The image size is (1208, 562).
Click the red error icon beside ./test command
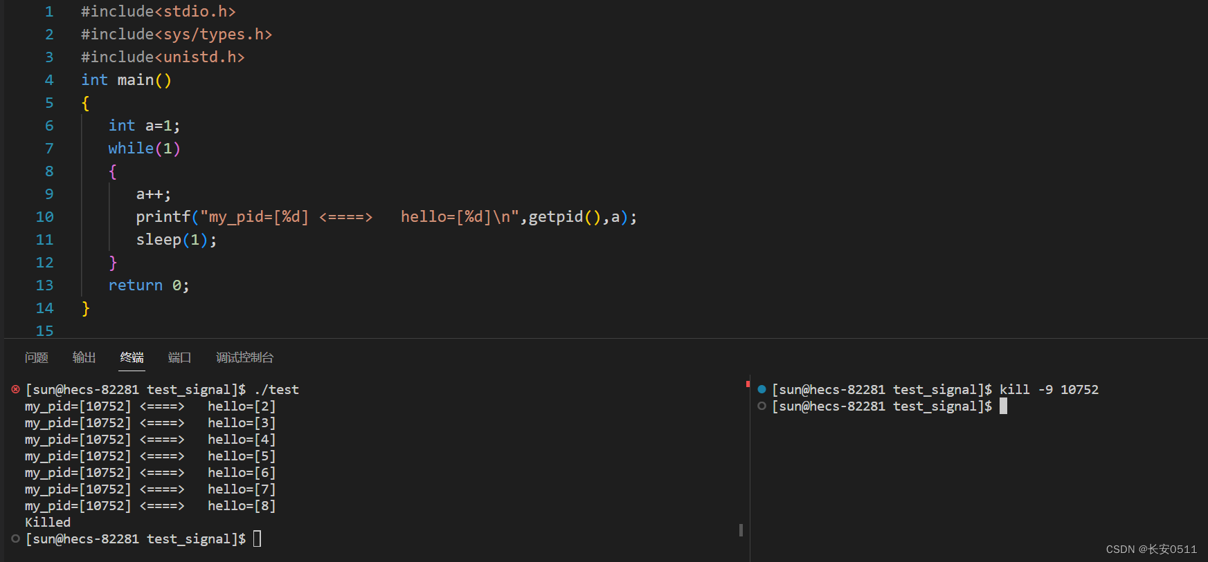[15, 390]
